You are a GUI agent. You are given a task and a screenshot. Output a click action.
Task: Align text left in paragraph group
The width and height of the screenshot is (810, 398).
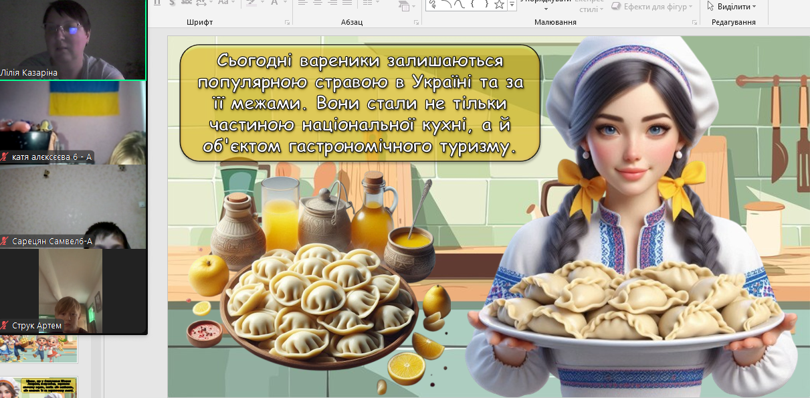pos(302,3)
